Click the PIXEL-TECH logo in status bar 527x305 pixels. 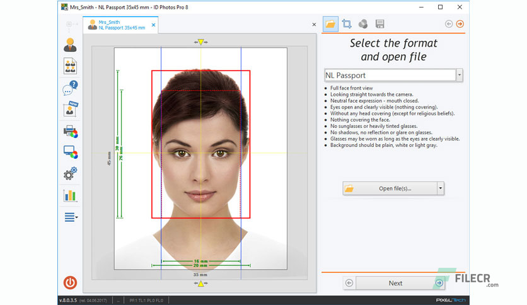click(450, 301)
